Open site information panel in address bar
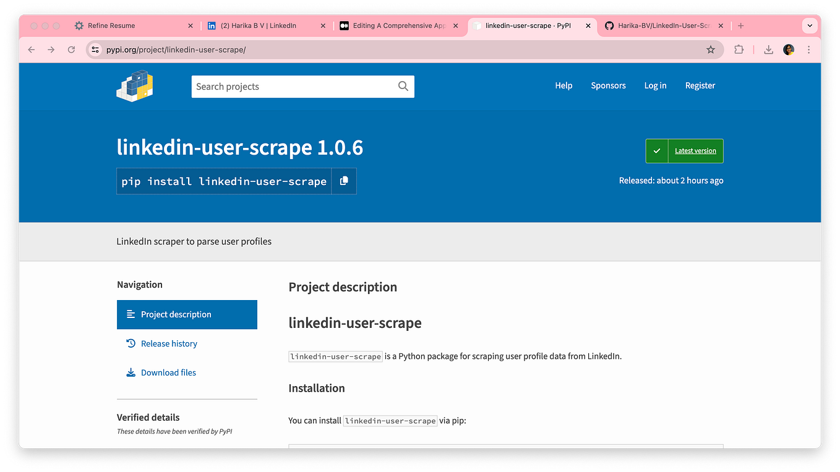840x472 pixels. [95, 49]
